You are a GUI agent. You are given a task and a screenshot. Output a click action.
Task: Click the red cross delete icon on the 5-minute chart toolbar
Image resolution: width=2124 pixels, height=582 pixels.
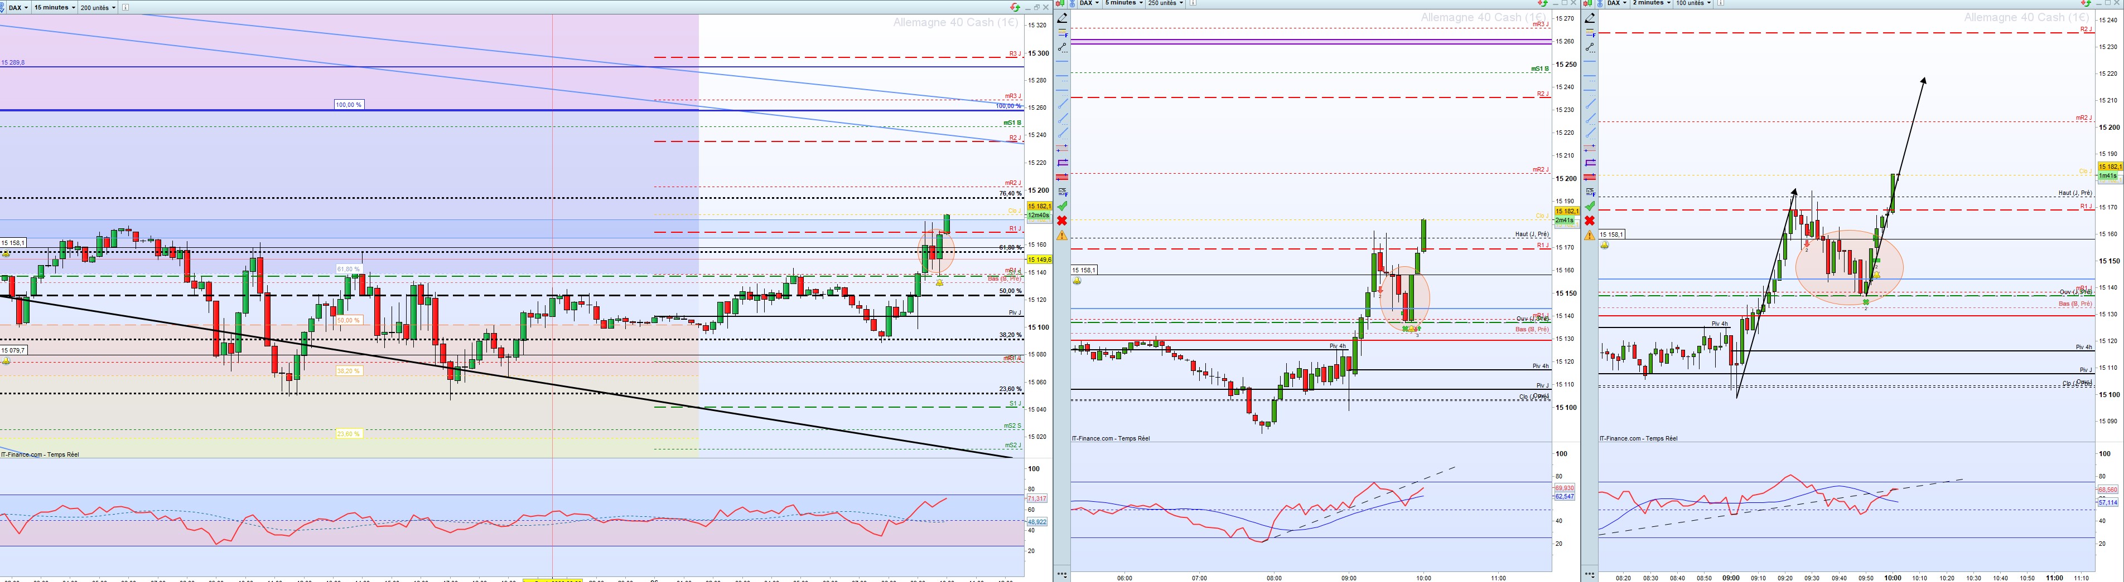(x=1062, y=221)
